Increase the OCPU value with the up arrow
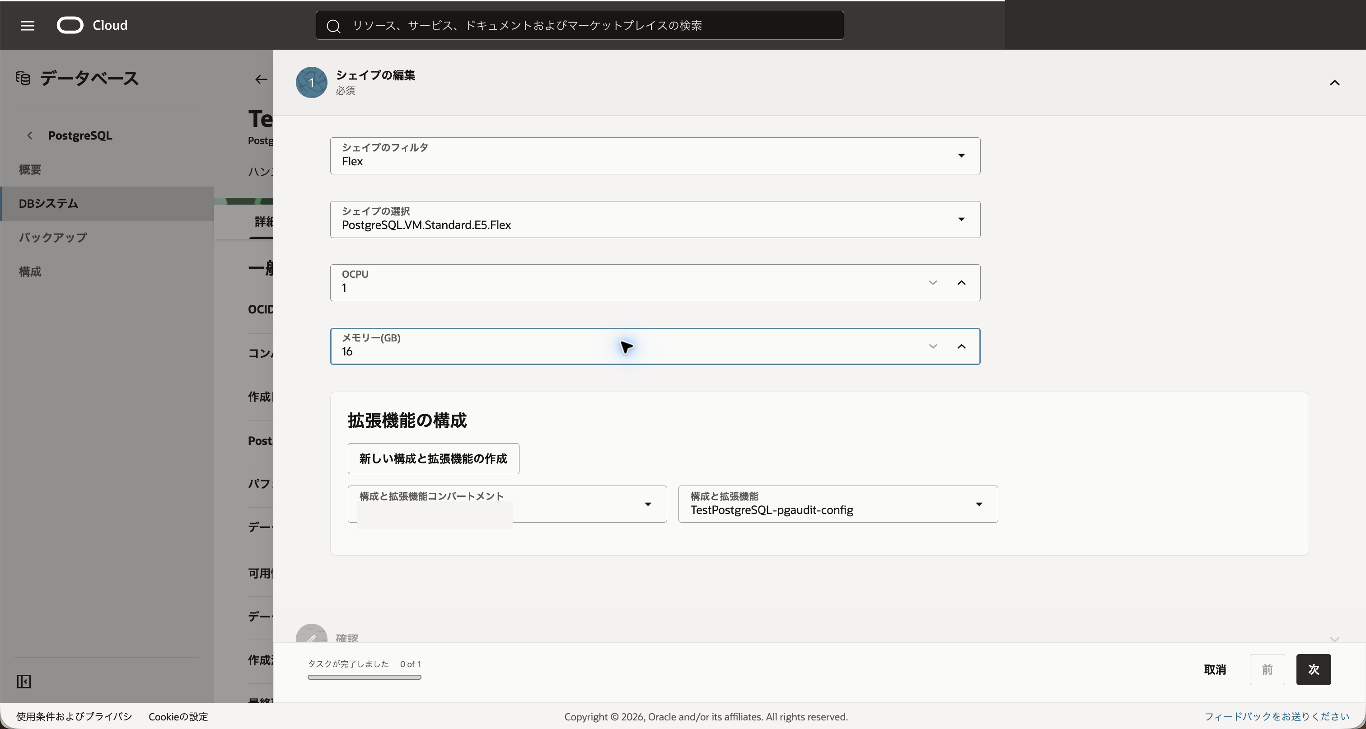The width and height of the screenshot is (1366, 729). (x=961, y=283)
